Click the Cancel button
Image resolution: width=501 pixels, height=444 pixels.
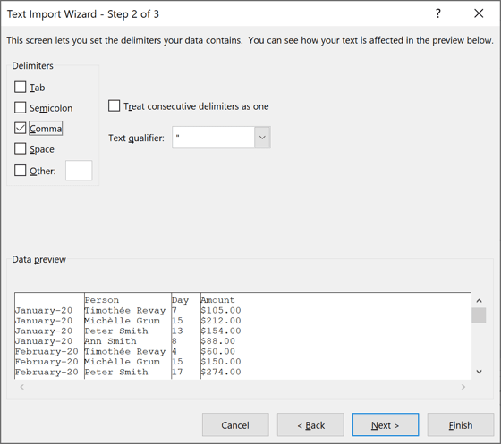pos(235,425)
